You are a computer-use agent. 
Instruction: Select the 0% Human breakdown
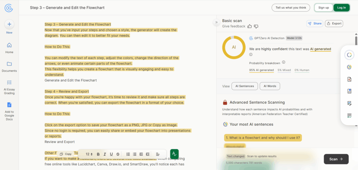pyautogui.click(x=302, y=70)
